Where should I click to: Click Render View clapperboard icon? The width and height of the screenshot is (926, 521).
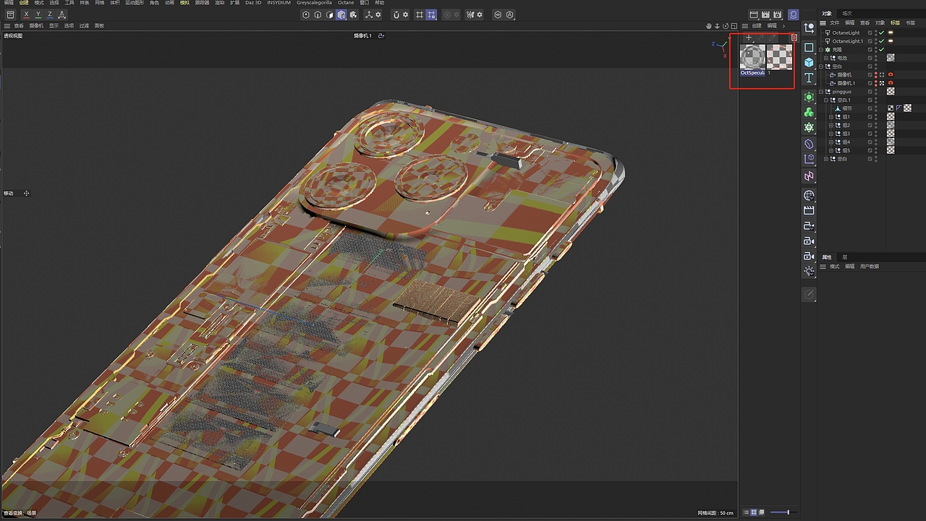click(753, 14)
